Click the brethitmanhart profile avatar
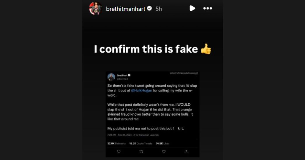This screenshot has height=160, width=305. tap(95, 8)
